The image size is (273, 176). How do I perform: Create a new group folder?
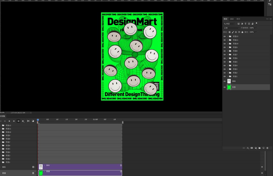point(260,148)
